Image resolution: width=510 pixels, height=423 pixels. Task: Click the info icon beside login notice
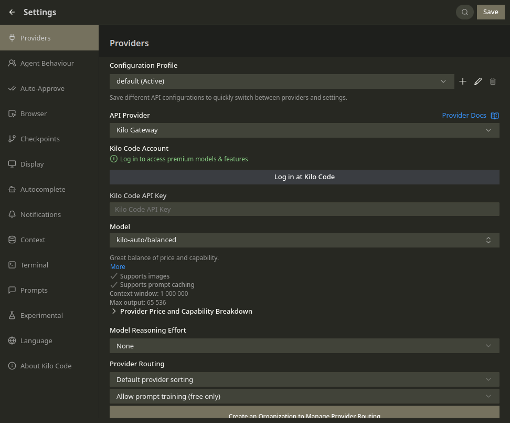pos(113,159)
